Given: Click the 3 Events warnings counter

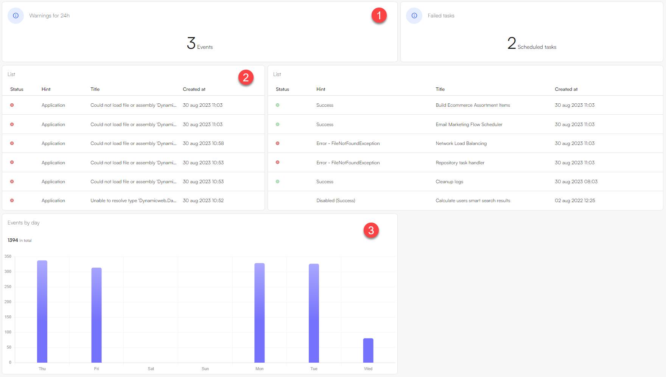Looking at the screenshot, I should pos(200,43).
